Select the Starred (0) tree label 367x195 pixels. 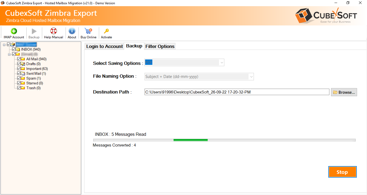[35, 83]
